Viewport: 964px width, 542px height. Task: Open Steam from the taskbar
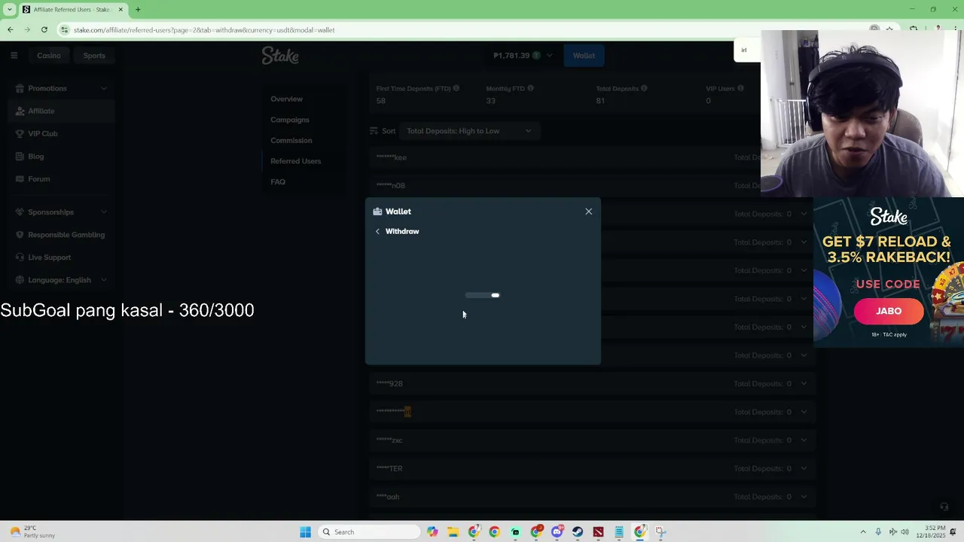578,532
